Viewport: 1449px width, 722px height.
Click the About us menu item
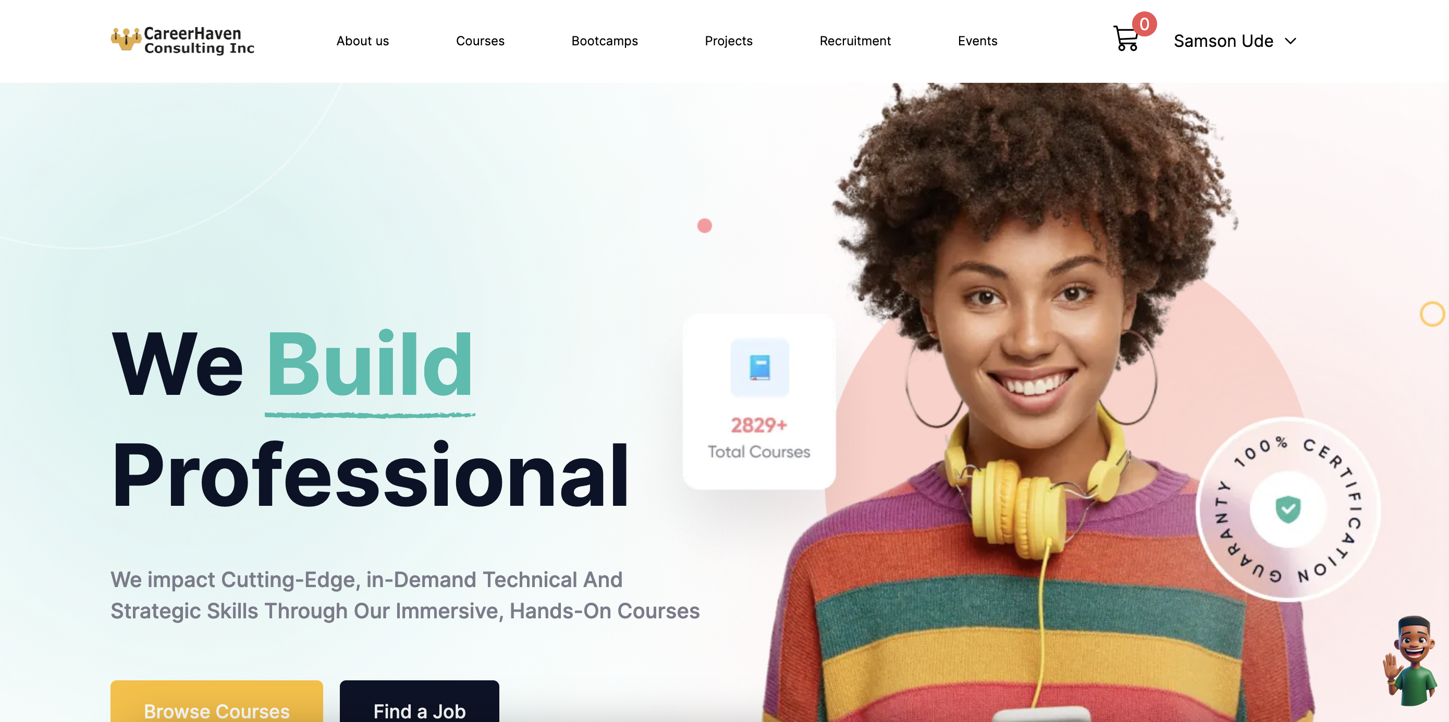point(362,40)
